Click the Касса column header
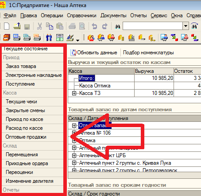 coord(101,71)
